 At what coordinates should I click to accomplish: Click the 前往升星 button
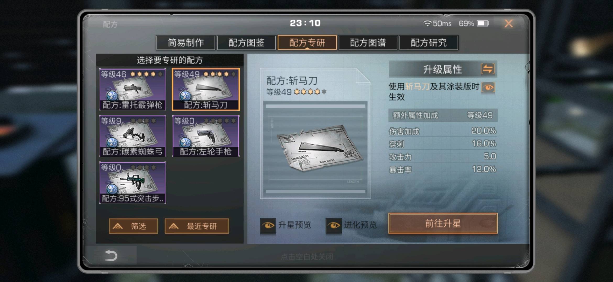pos(443,224)
